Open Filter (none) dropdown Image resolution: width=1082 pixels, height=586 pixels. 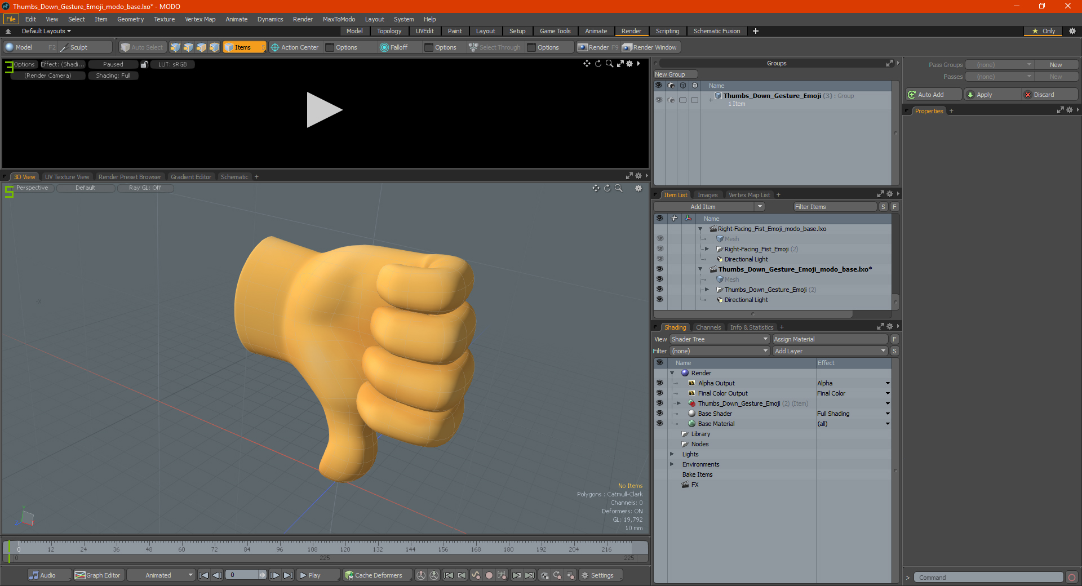click(720, 351)
